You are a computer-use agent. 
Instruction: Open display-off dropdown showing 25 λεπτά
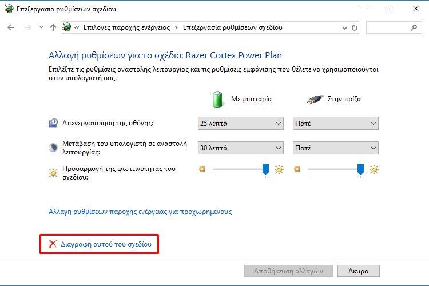pos(240,124)
